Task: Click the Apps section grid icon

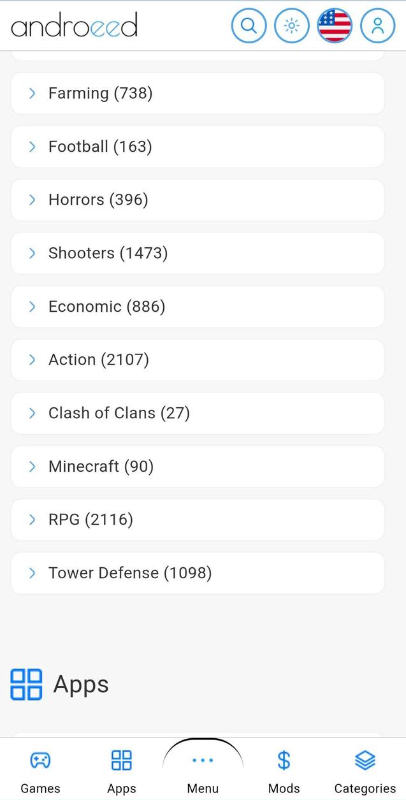Action: click(26, 685)
